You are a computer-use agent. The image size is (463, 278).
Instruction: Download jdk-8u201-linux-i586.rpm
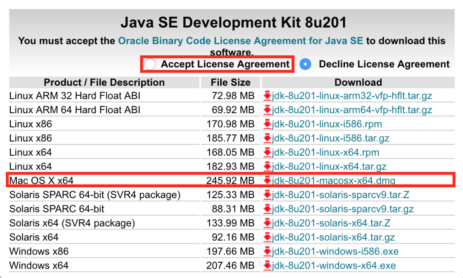[327, 124]
